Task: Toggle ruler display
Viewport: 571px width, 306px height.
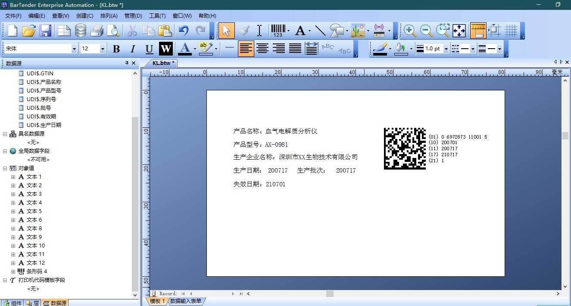Action: pos(478,31)
